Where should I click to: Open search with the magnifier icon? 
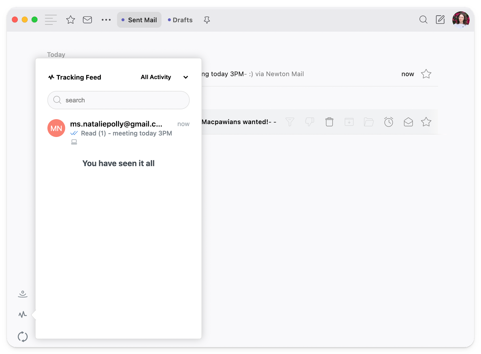point(423,20)
